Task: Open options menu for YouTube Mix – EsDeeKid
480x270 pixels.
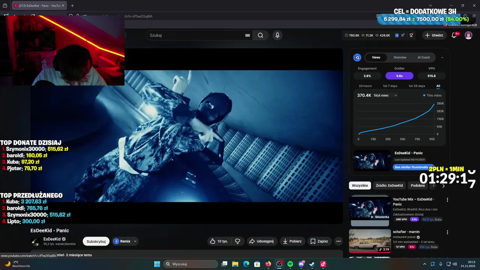Action: 447,200
